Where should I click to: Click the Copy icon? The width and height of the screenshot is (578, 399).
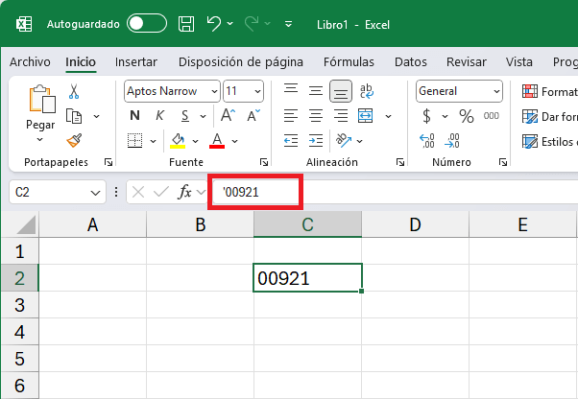coord(74,116)
